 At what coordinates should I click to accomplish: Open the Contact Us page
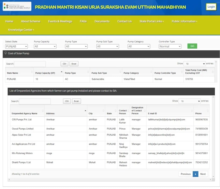(125, 21)
